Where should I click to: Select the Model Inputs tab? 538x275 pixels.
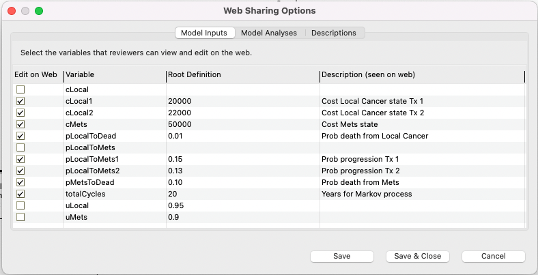[206, 33]
